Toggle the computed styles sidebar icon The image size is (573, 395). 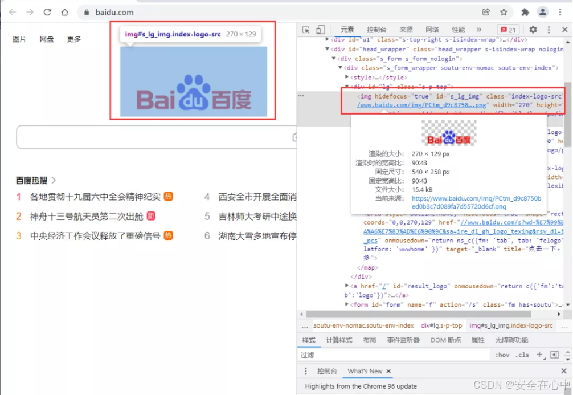tap(554, 355)
